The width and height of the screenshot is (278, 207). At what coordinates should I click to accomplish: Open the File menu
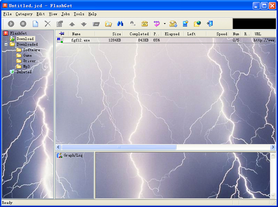(8, 14)
